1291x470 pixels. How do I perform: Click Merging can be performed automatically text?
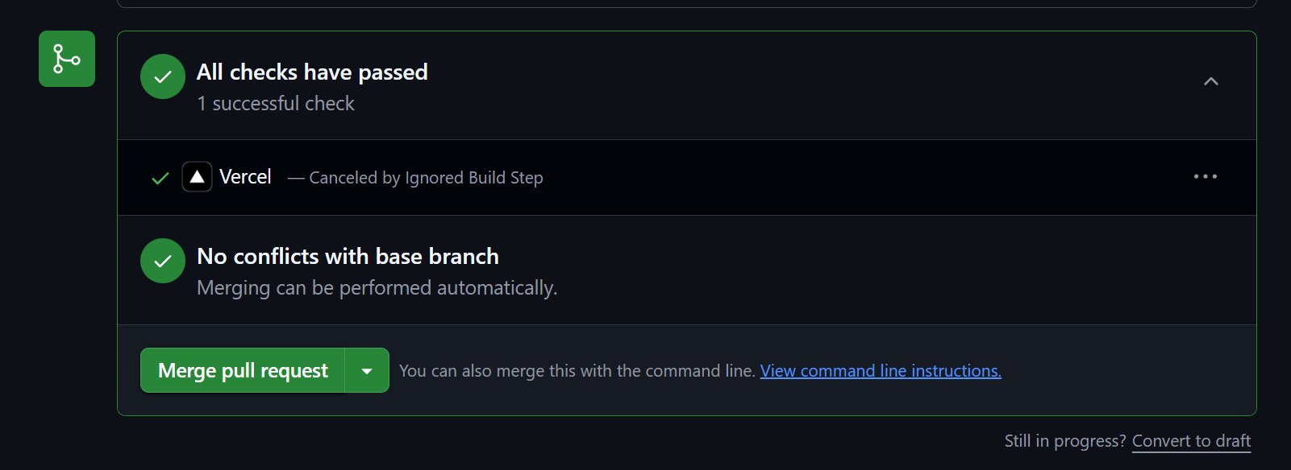point(377,288)
